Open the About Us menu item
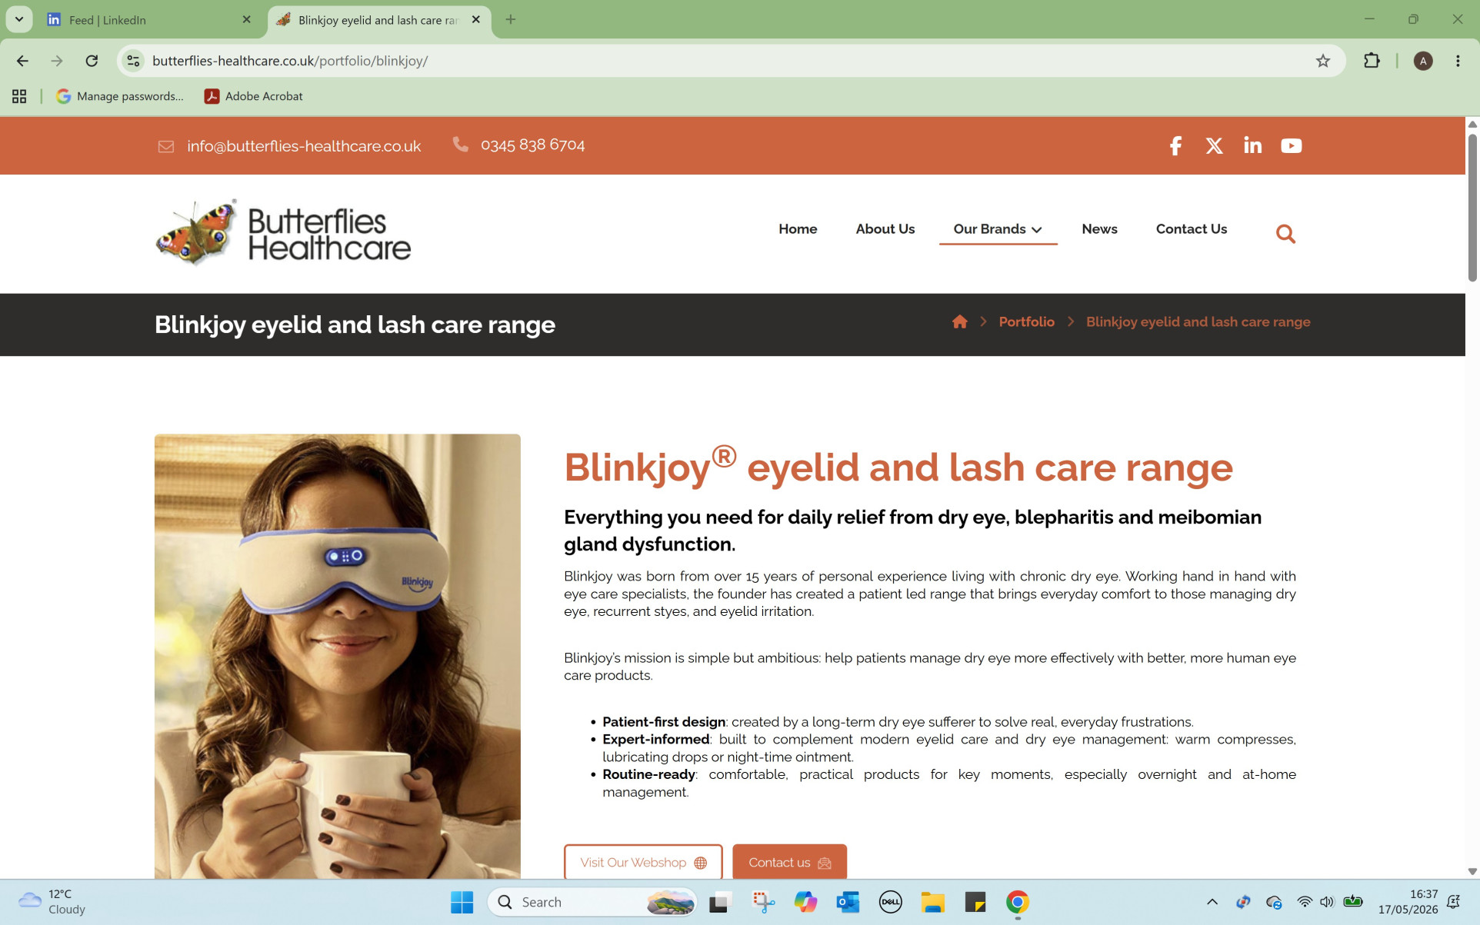Image resolution: width=1480 pixels, height=925 pixels. coord(885,229)
